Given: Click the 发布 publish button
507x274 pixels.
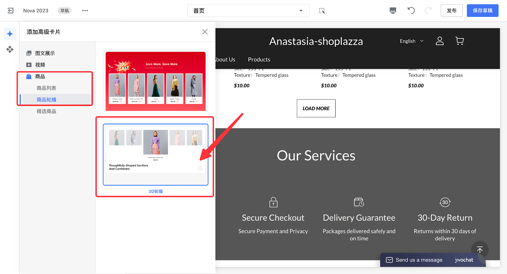Looking at the screenshot, I should click(451, 10).
